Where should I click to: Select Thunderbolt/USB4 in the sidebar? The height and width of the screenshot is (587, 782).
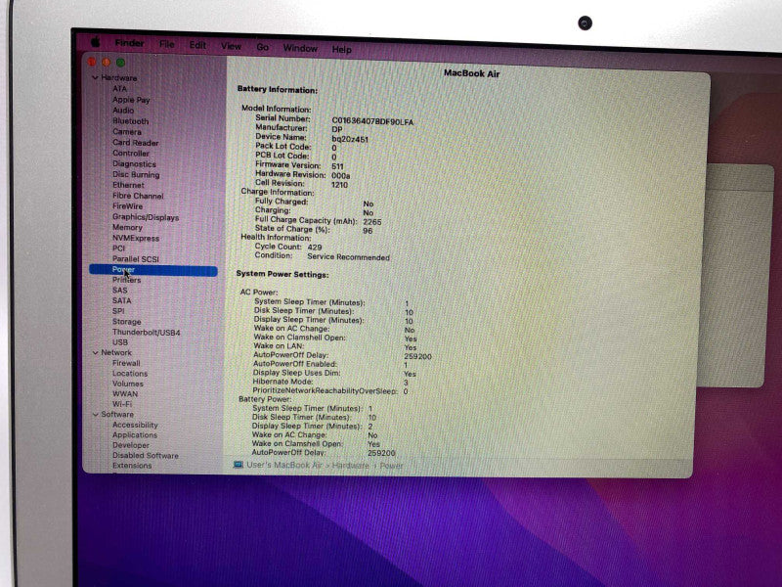[x=146, y=332]
